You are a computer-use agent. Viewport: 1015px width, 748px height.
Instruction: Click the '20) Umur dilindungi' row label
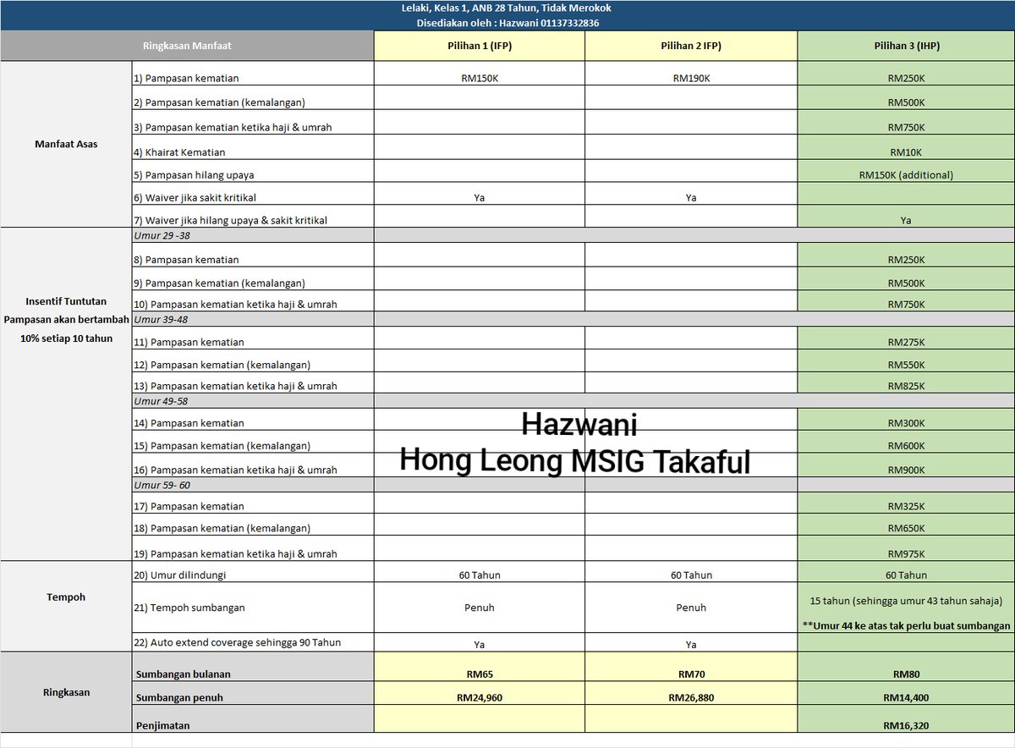click(179, 575)
